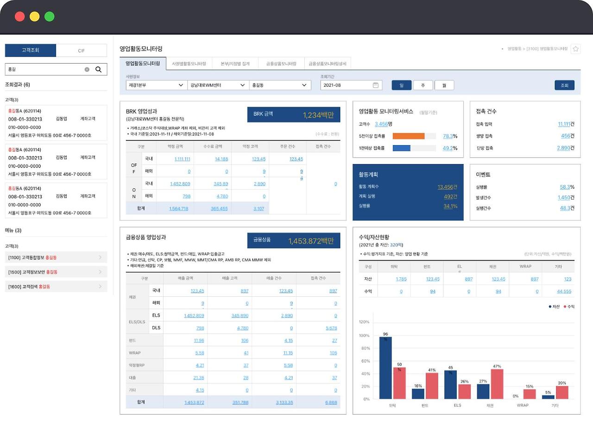Click the 13,456건 활동 계획수 link
The width and height of the screenshot is (593, 422).
tap(448, 187)
